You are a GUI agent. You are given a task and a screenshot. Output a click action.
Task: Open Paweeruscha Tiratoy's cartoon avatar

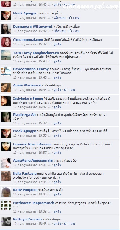(x=6, y=71)
